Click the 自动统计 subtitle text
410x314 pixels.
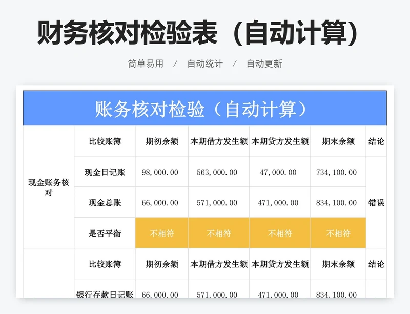205,64
